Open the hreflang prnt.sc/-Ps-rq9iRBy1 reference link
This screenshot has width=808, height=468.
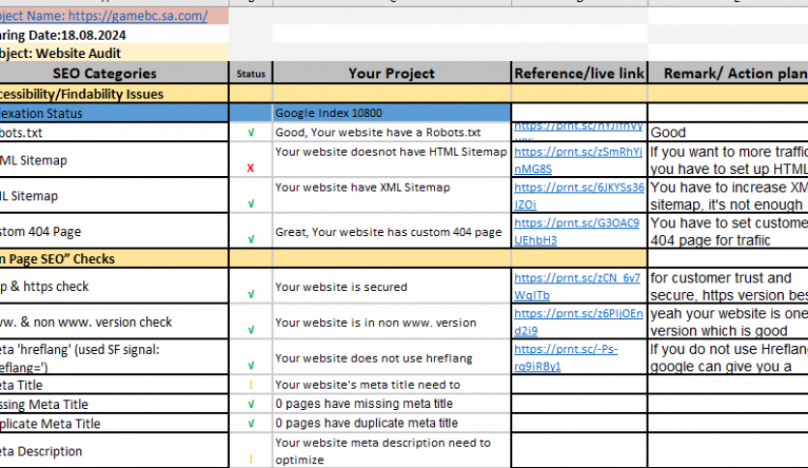(566, 358)
